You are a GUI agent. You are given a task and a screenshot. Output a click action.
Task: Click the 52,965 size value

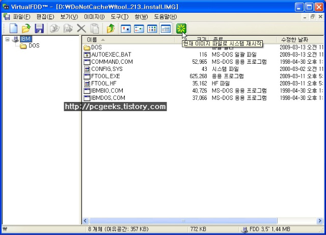click(199, 62)
